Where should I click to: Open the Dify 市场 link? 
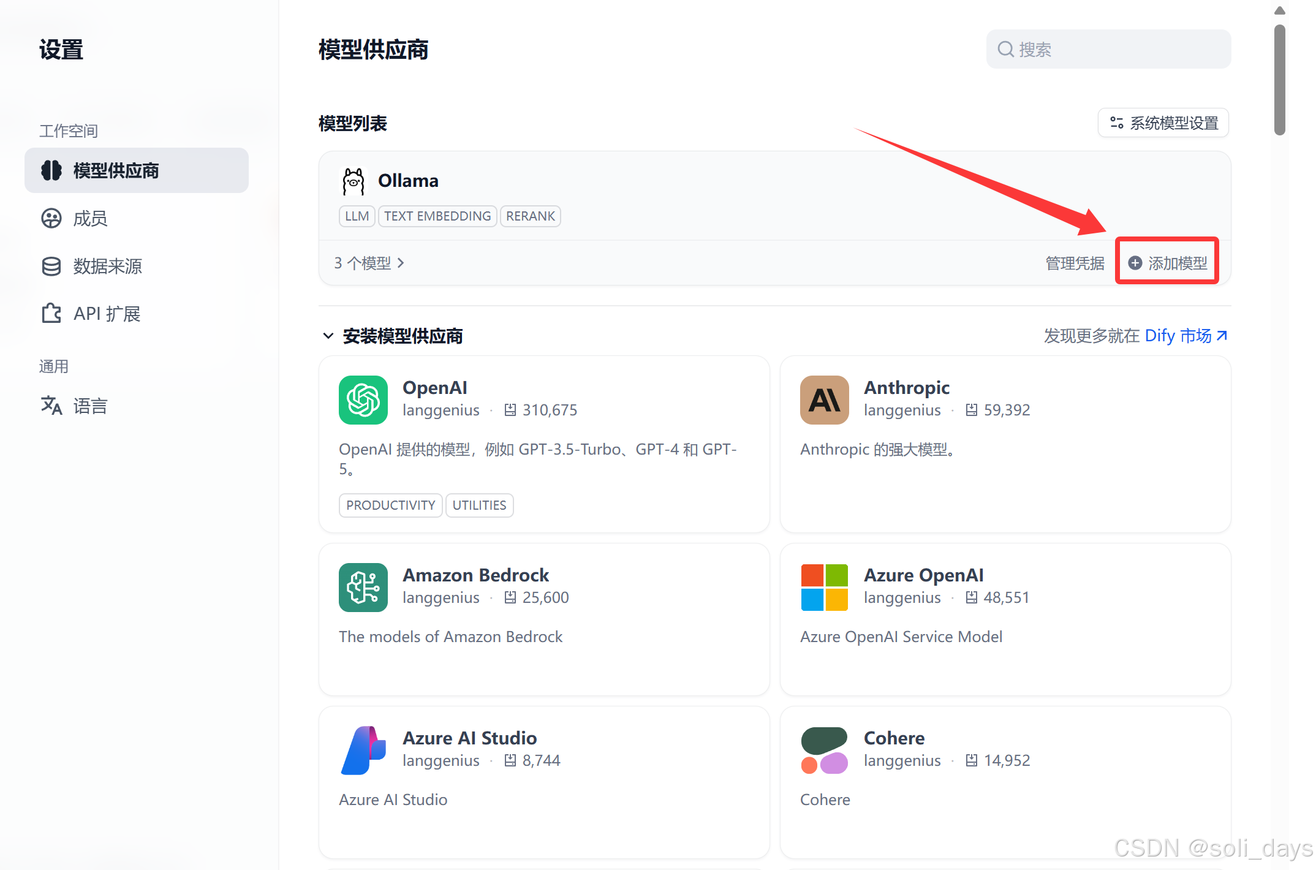coord(1186,335)
